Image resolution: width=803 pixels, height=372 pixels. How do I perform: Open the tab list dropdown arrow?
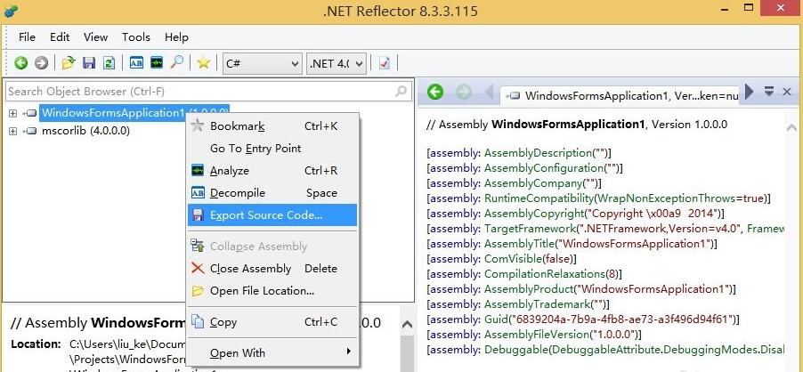tap(768, 92)
